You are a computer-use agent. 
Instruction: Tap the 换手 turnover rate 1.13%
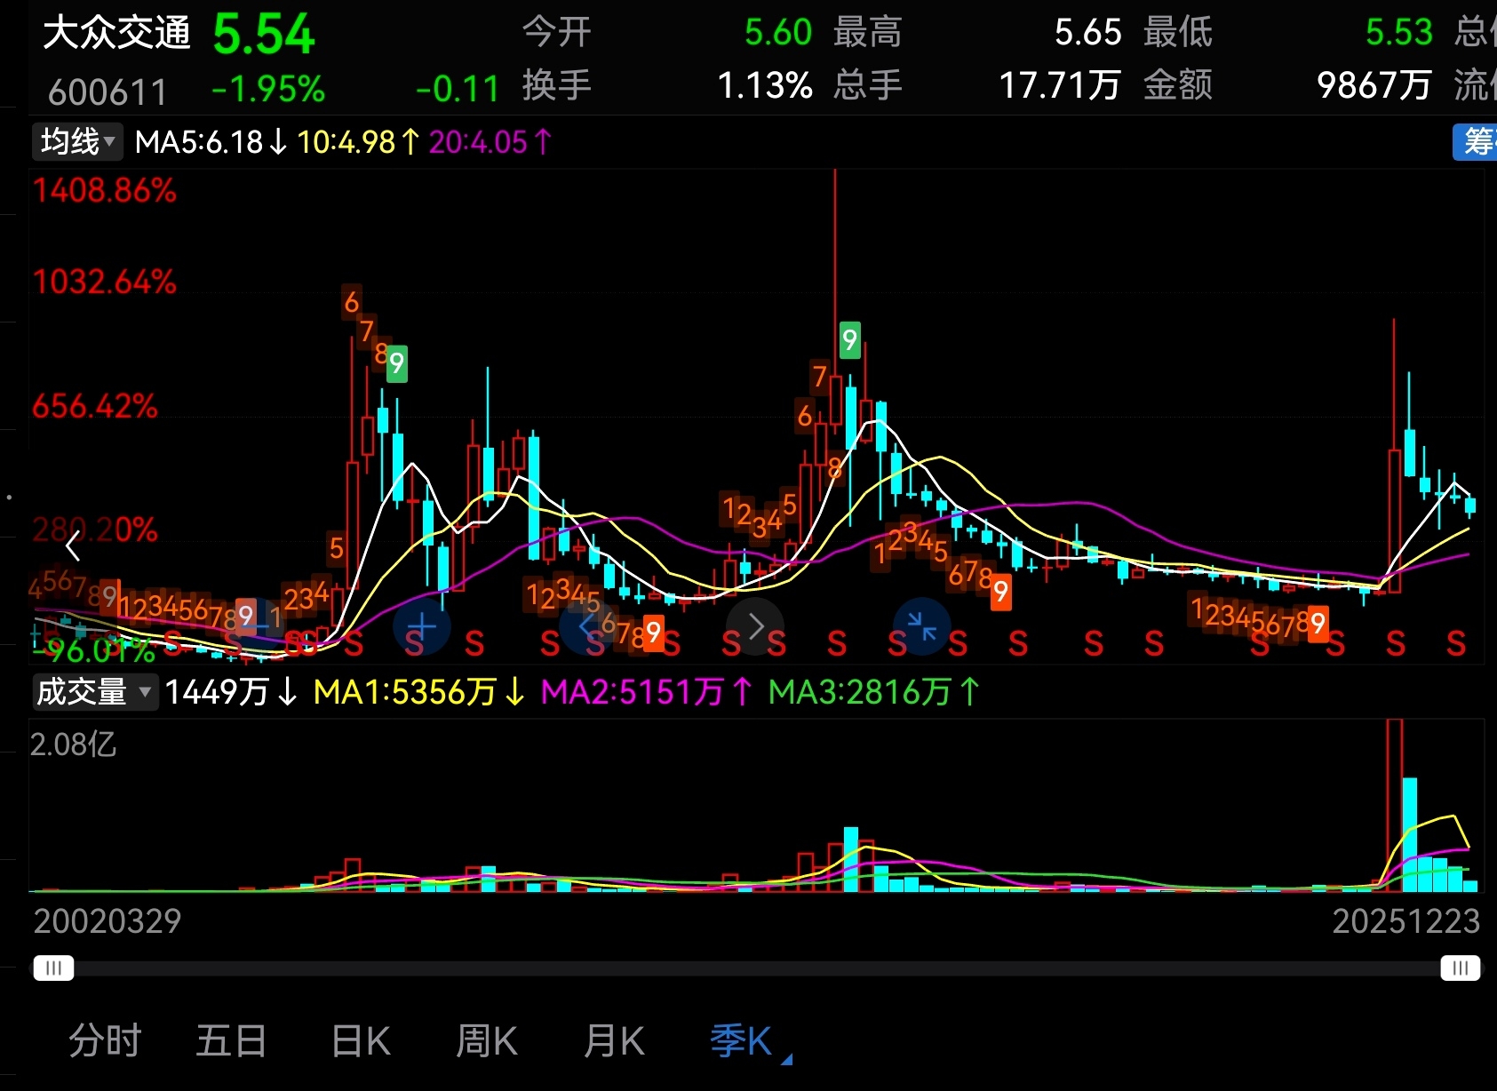pos(765,86)
